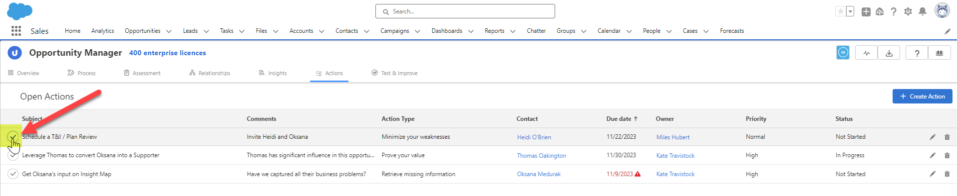This screenshot has width=957, height=196.
Task: Edit the Schedule a T&I action
Action: (933, 137)
